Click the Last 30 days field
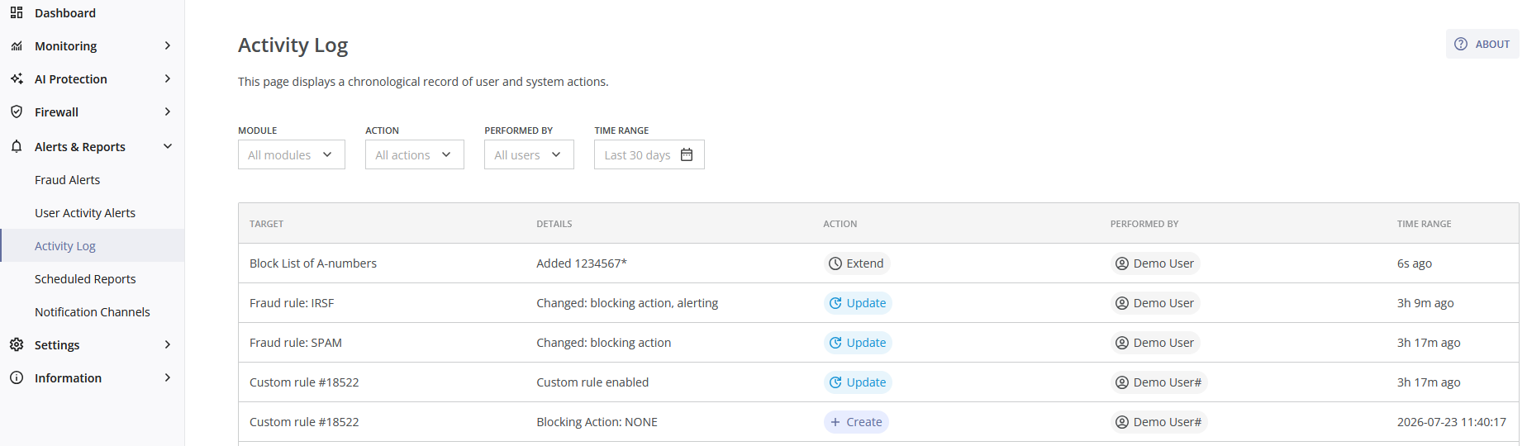This screenshot has width=1527, height=446. point(649,154)
